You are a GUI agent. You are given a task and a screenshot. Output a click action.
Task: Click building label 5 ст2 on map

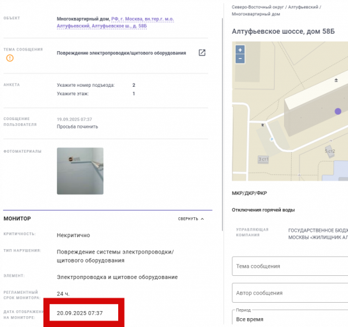pos(329,151)
